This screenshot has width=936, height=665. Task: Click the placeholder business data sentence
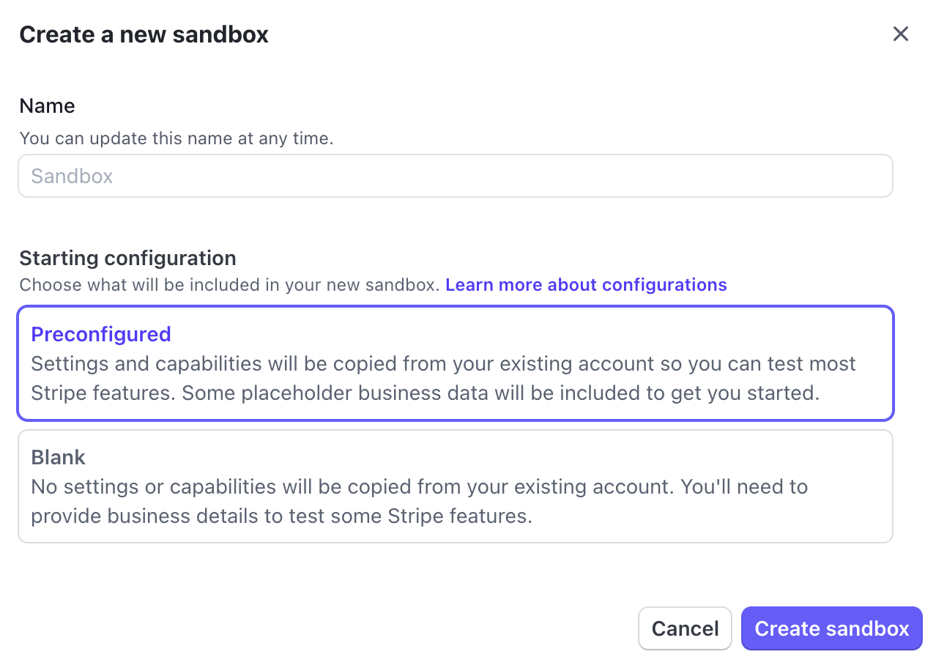point(500,393)
